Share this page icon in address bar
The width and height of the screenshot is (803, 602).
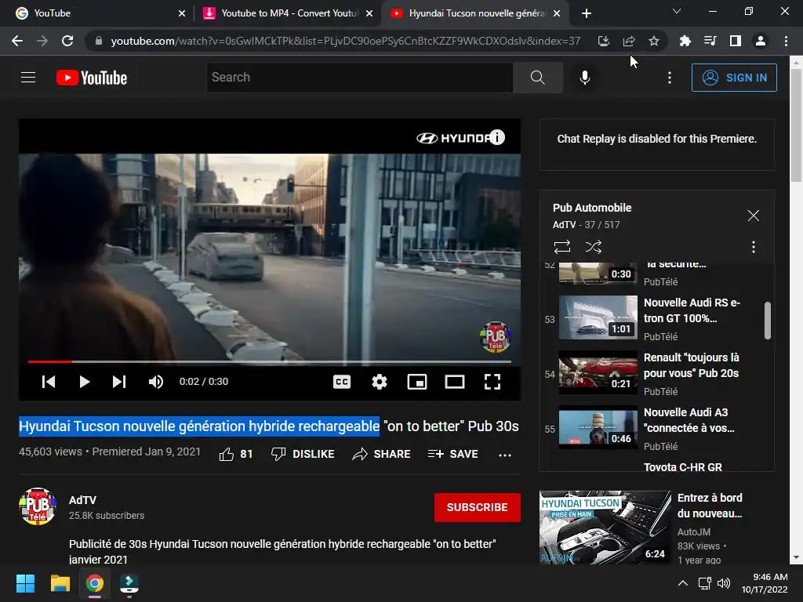pyautogui.click(x=629, y=41)
